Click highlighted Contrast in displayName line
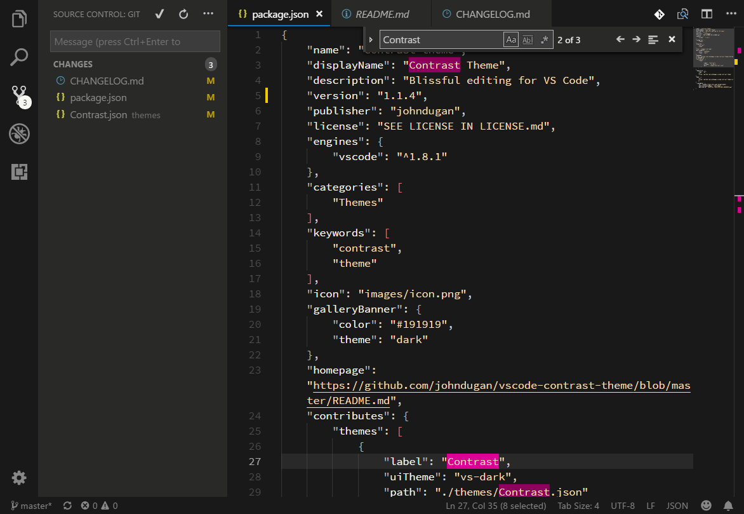The width and height of the screenshot is (744, 514). tap(434, 65)
